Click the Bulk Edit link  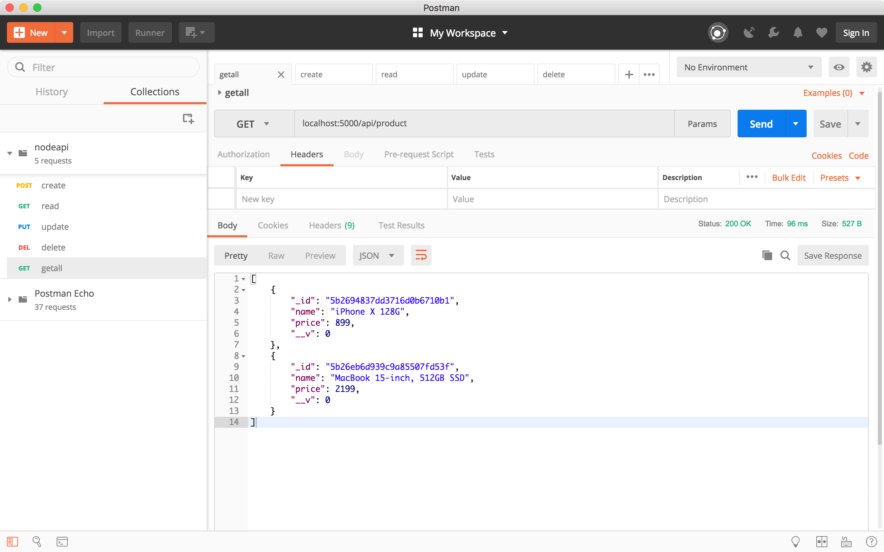click(x=789, y=178)
